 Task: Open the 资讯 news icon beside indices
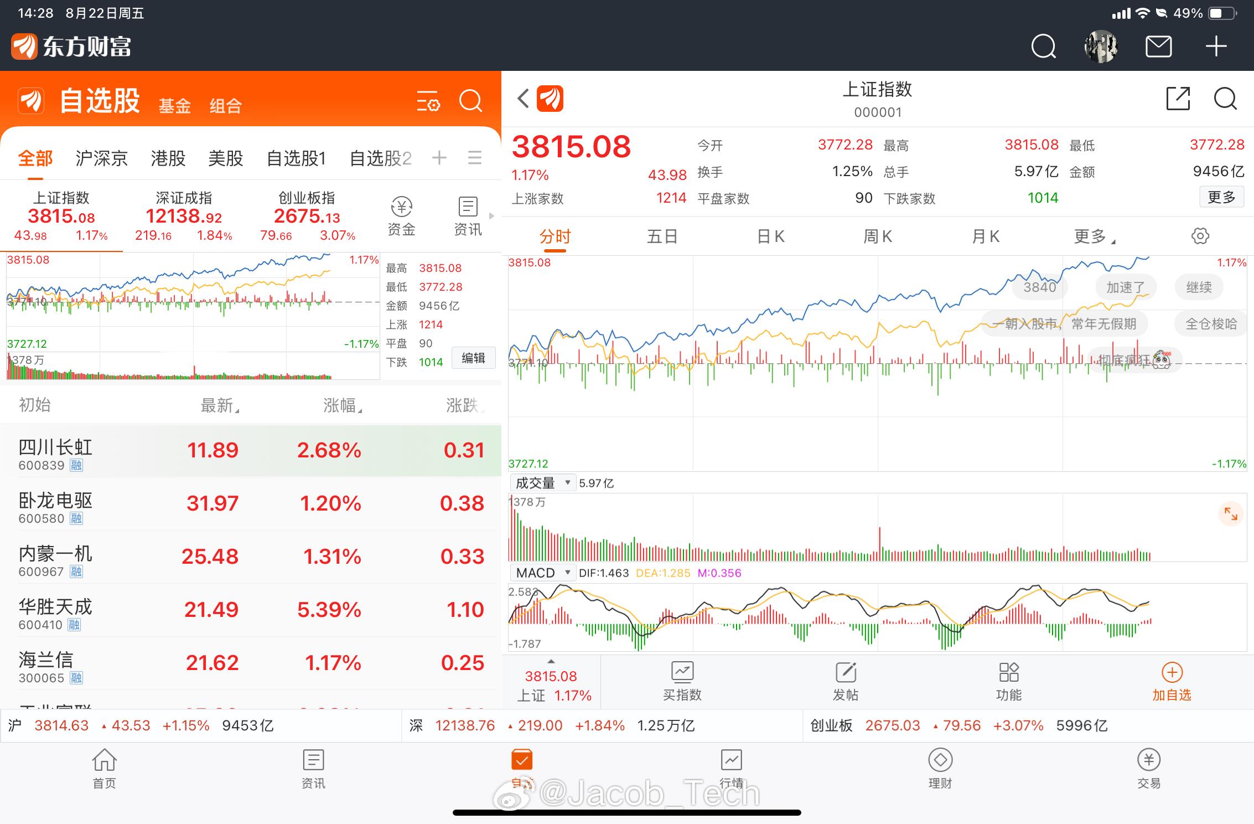tap(468, 217)
